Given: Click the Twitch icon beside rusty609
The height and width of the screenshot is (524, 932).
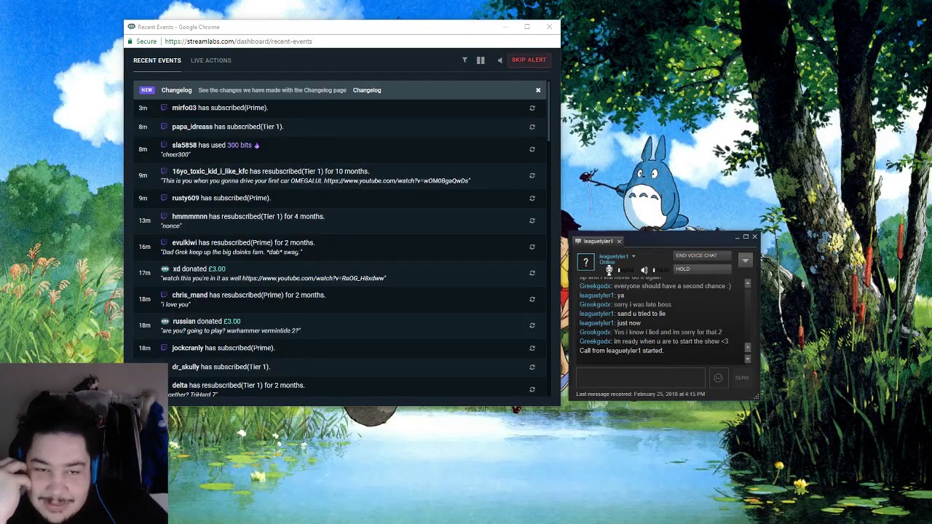Looking at the screenshot, I should point(165,198).
